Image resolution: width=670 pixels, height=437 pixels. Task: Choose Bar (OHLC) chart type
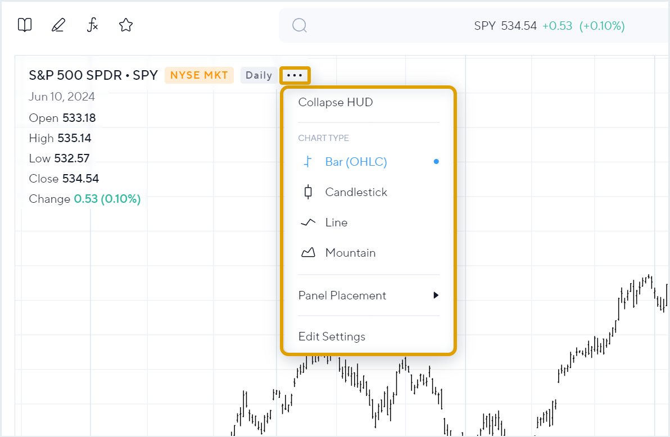pyautogui.click(x=369, y=162)
